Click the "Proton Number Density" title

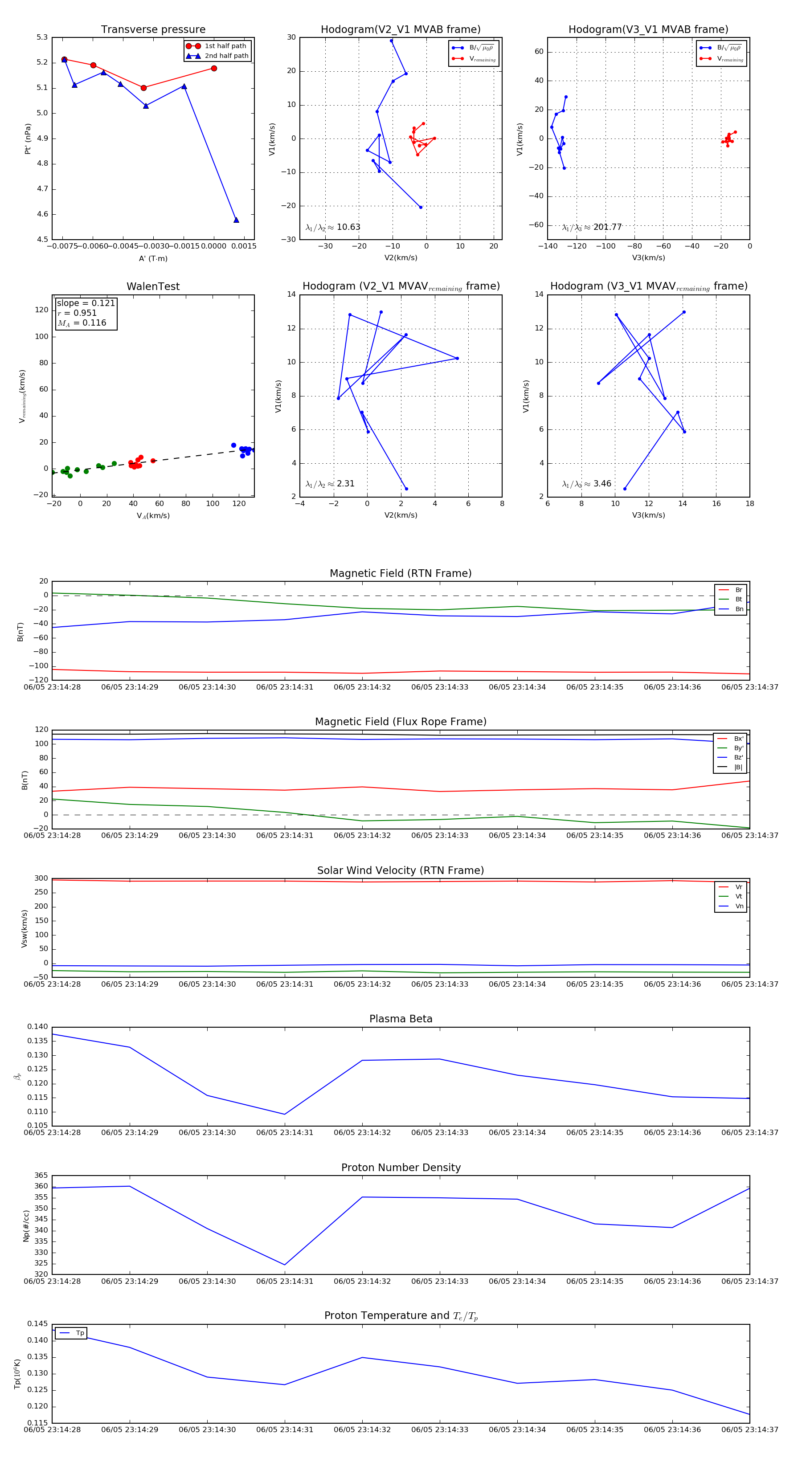click(x=401, y=1168)
